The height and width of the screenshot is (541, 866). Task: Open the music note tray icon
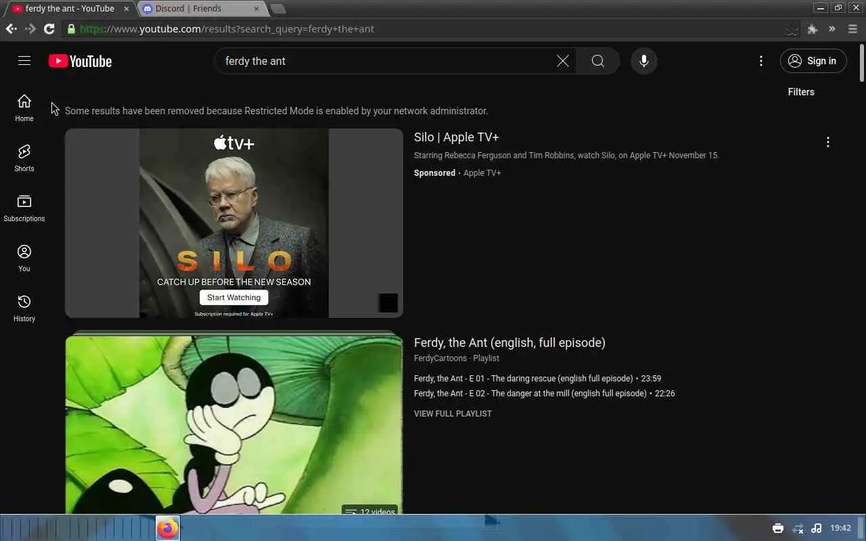pos(817,528)
